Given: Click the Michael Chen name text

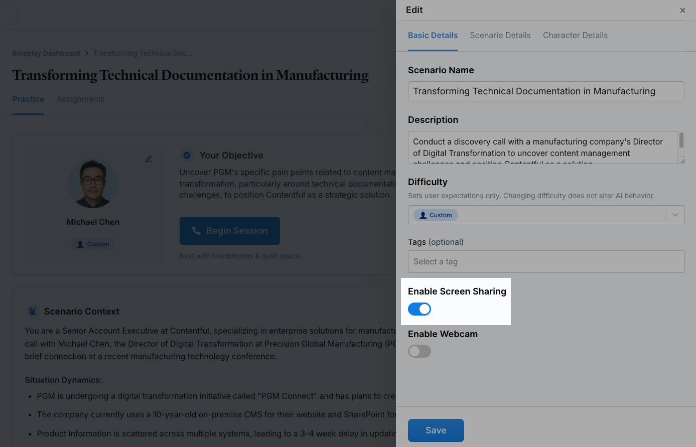Looking at the screenshot, I should click(93, 222).
